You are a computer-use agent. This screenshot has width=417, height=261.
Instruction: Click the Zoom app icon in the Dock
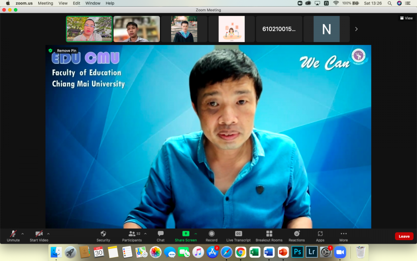[x=340, y=252]
